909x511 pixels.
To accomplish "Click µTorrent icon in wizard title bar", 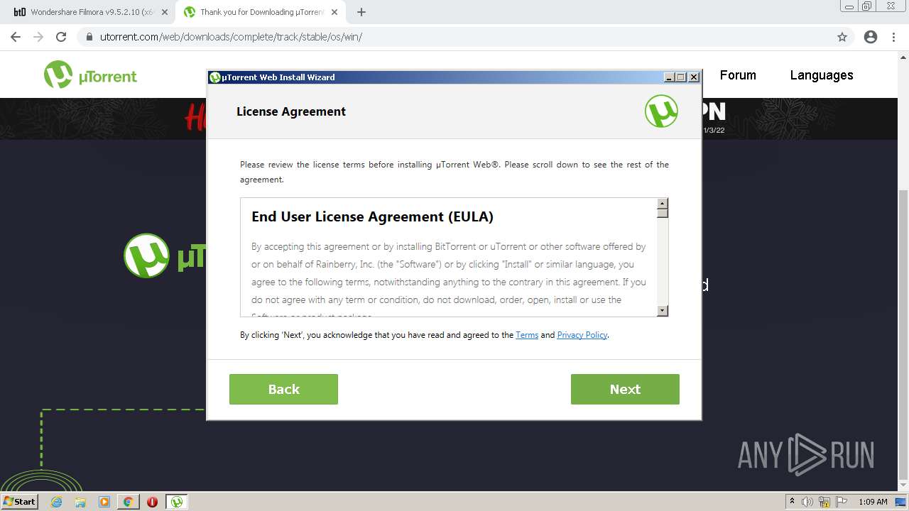I will 215,77.
